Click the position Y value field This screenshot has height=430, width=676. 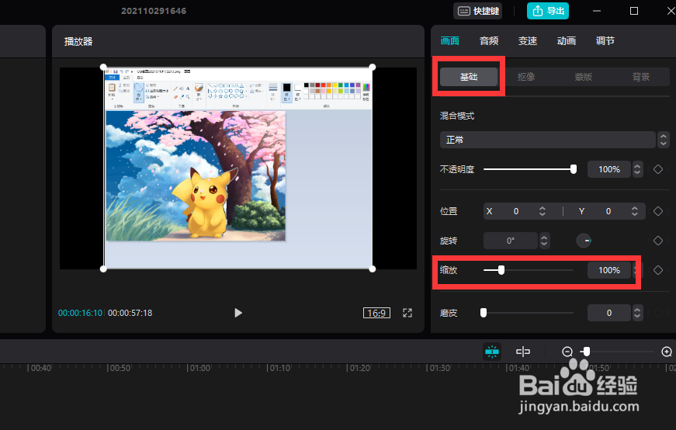tap(608, 211)
